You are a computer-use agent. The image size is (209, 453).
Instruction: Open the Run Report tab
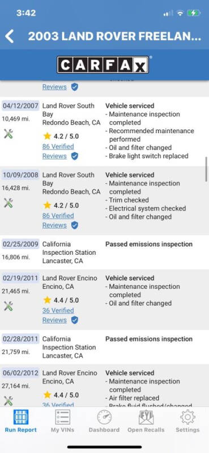[x=21, y=421]
